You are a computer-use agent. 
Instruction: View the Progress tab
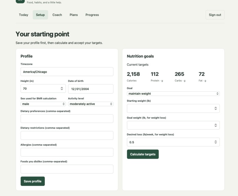point(92,15)
